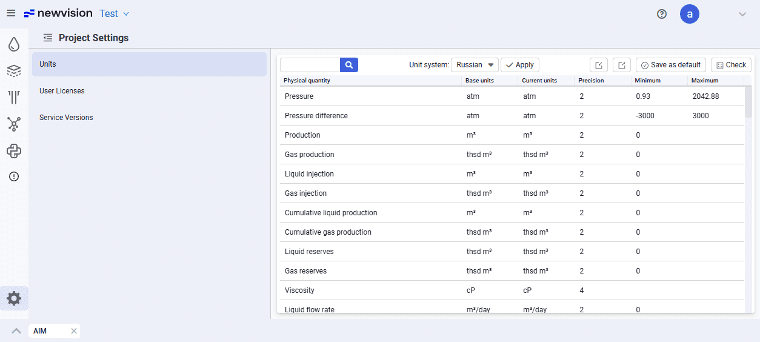
Task: Open the layers module icon in sidebar
Action: [14, 71]
